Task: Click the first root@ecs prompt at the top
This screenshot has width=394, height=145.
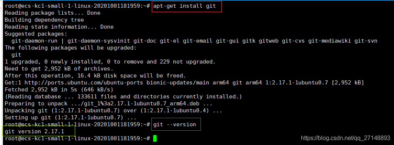Action: [x=78, y=6]
